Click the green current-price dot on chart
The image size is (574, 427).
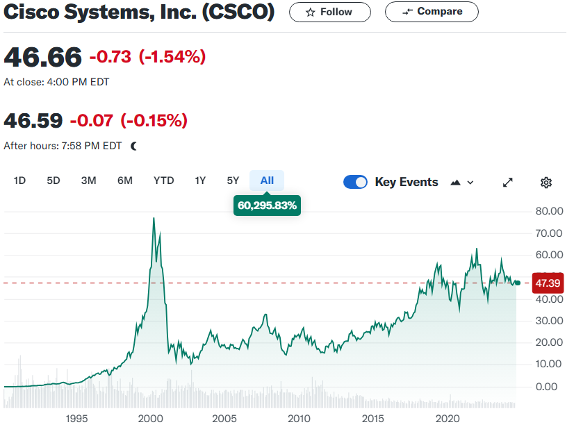(x=518, y=283)
